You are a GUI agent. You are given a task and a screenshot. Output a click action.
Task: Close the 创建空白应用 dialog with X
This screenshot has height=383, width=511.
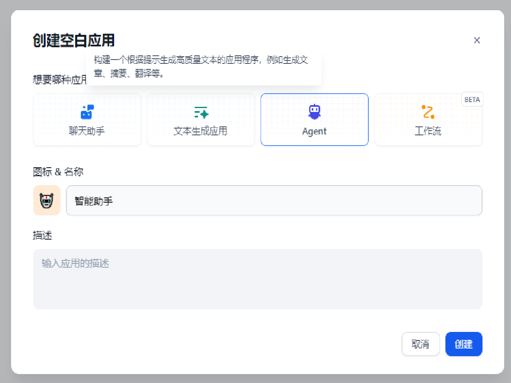pos(477,40)
